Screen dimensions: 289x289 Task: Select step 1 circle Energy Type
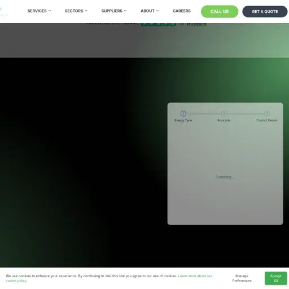183,113
